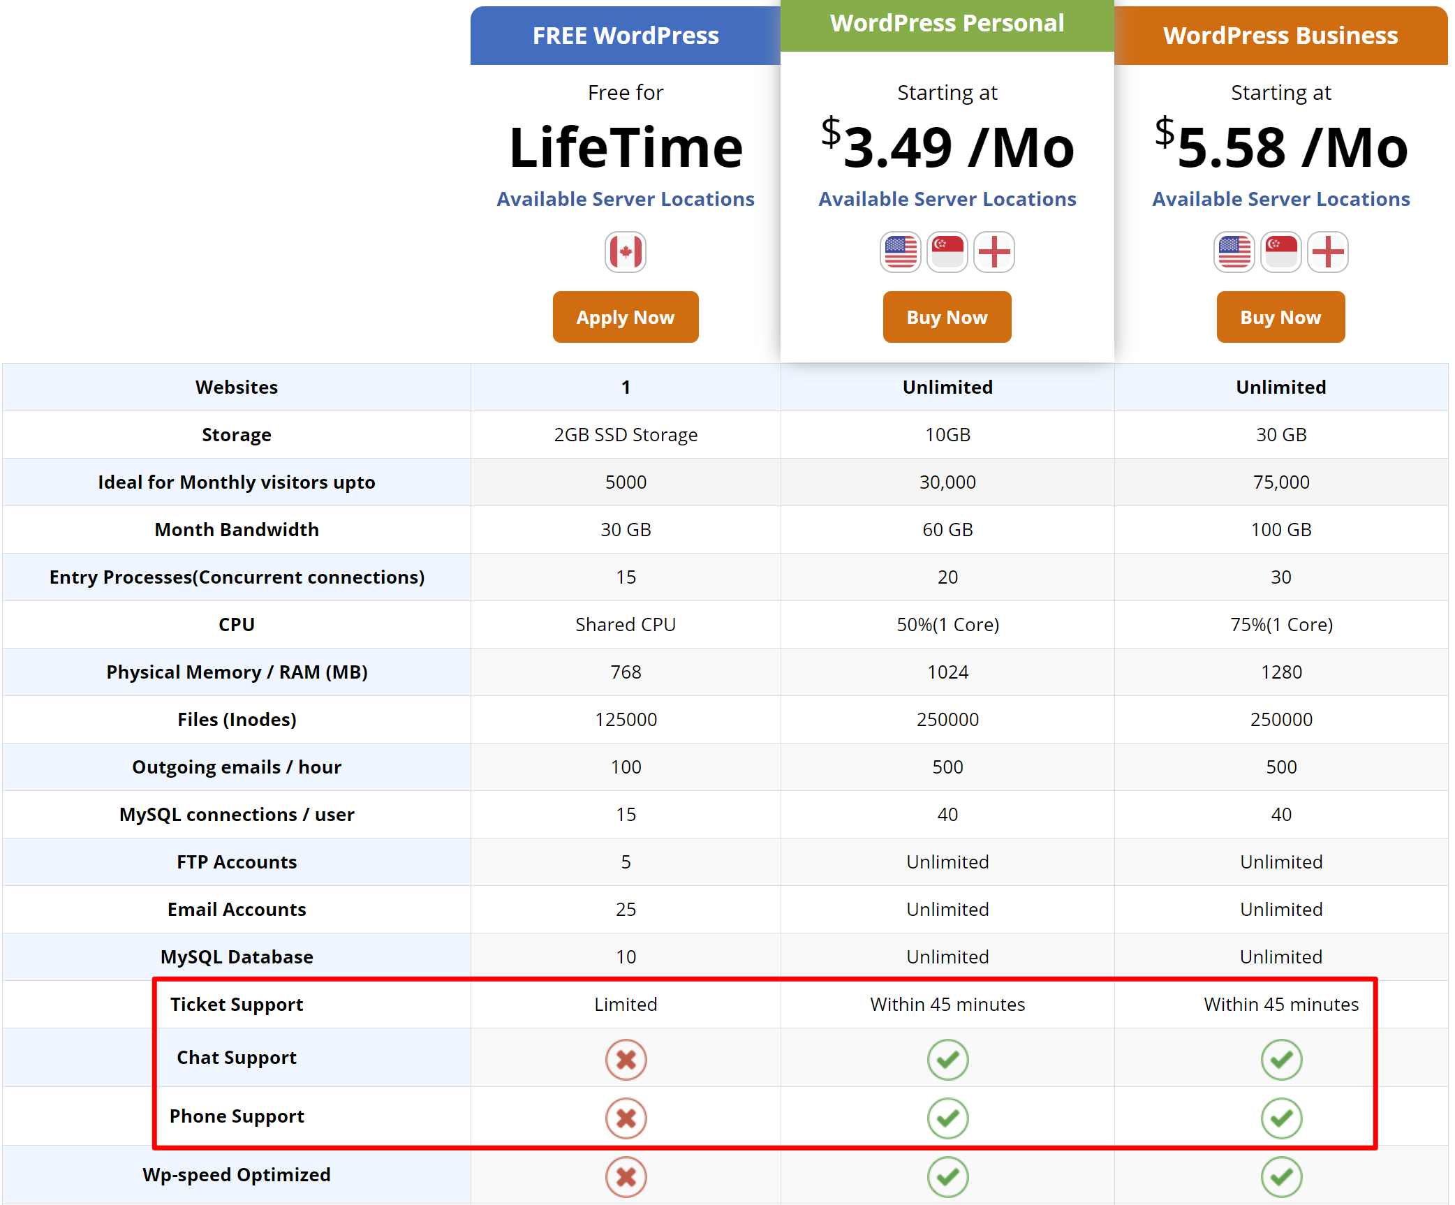Click the red cross for FREE Chat Support
This screenshot has width=1455, height=1205.
tap(626, 1060)
